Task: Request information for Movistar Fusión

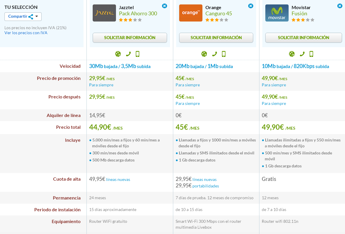Action: [303, 37]
